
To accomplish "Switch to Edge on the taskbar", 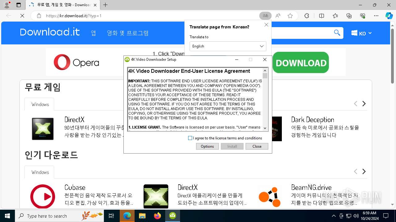I will point(127,216).
